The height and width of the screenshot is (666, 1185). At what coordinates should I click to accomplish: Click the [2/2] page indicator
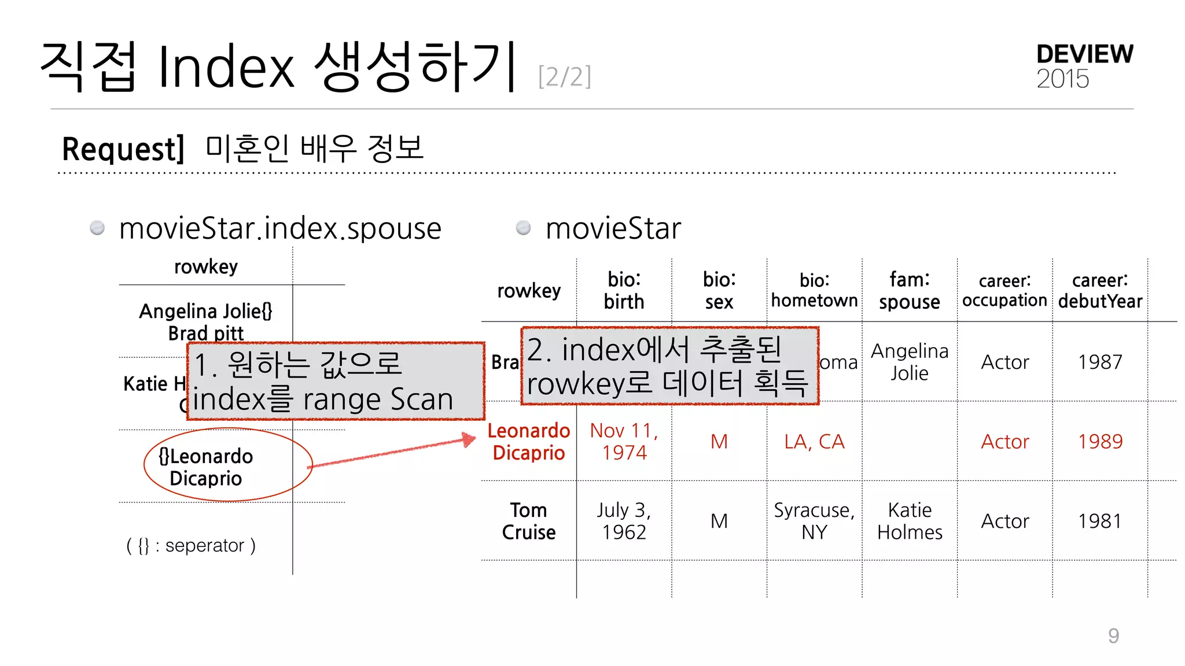tap(564, 76)
